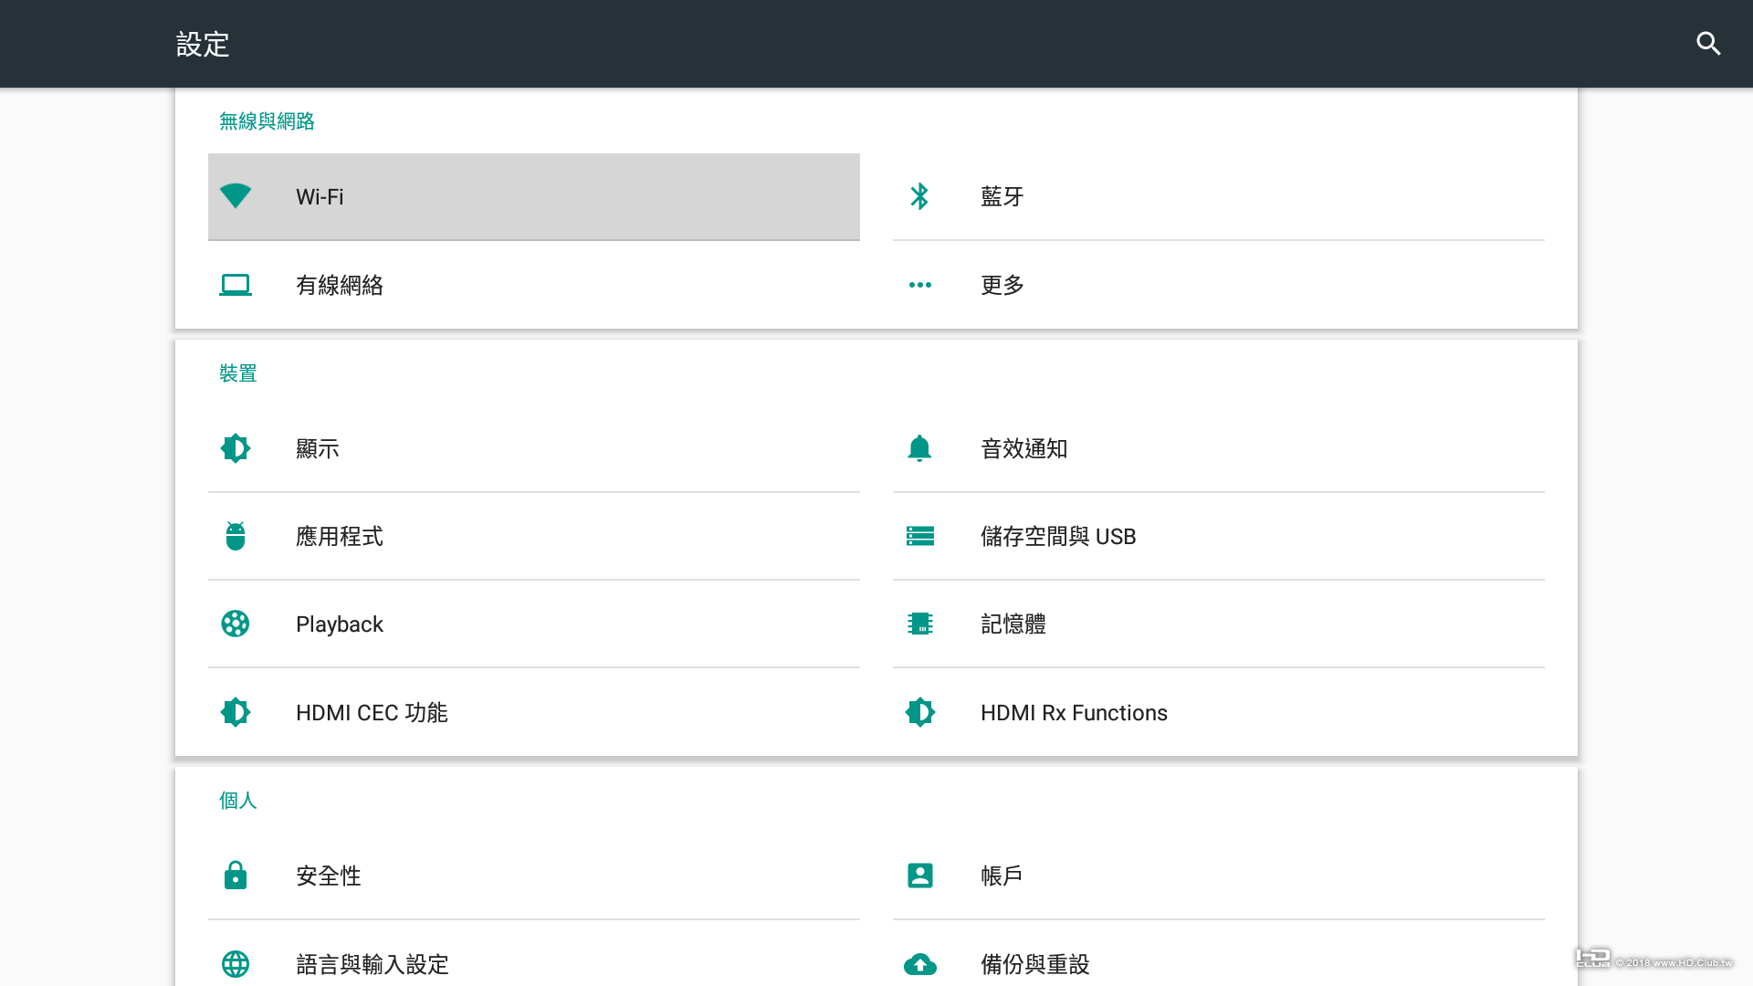
Task: Open the search magnifier icon
Action: pyautogui.click(x=1708, y=44)
